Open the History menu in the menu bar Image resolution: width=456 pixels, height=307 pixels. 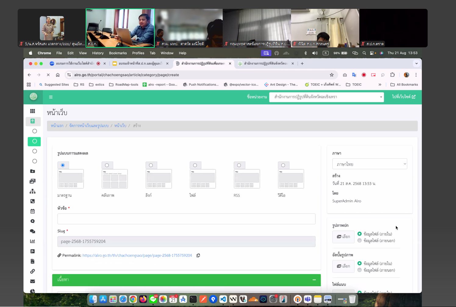tap(98, 53)
